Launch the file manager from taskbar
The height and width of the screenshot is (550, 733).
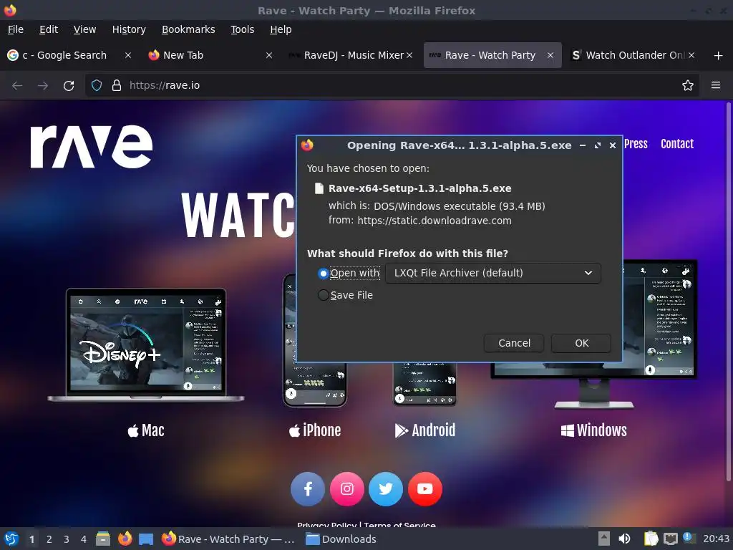[x=103, y=539]
